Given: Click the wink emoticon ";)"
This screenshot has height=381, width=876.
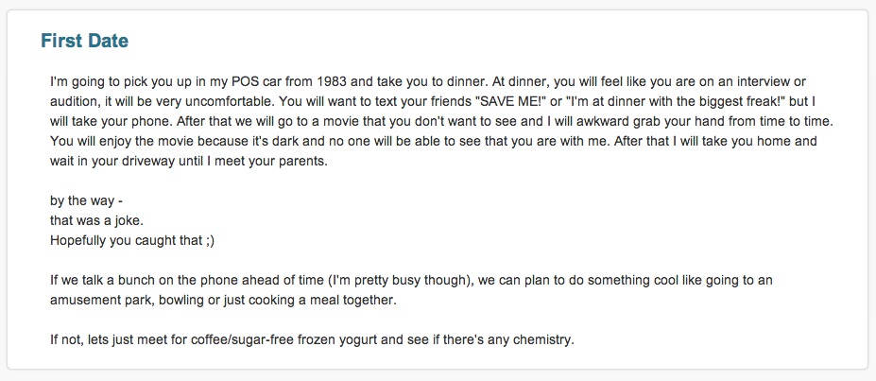Looking at the screenshot, I should [x=210, y=241].
